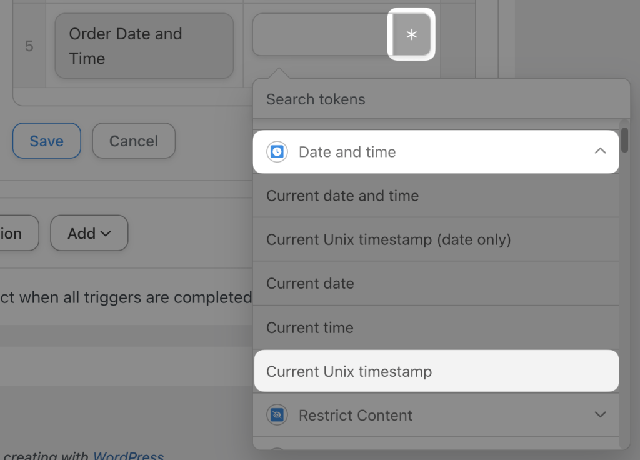
Task: Expand the Restrict Content token group
Action: pyautogui.click(x=601, y=414)
